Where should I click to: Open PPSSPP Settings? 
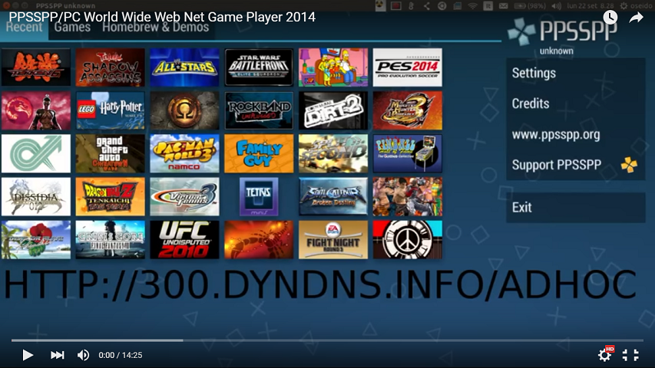[x=576, y=73]
